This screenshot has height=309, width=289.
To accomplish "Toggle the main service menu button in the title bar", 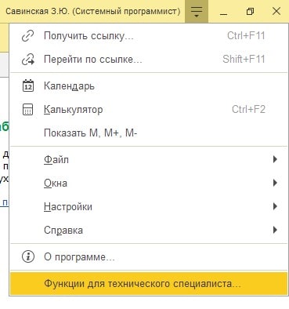I will pos(197,12).
